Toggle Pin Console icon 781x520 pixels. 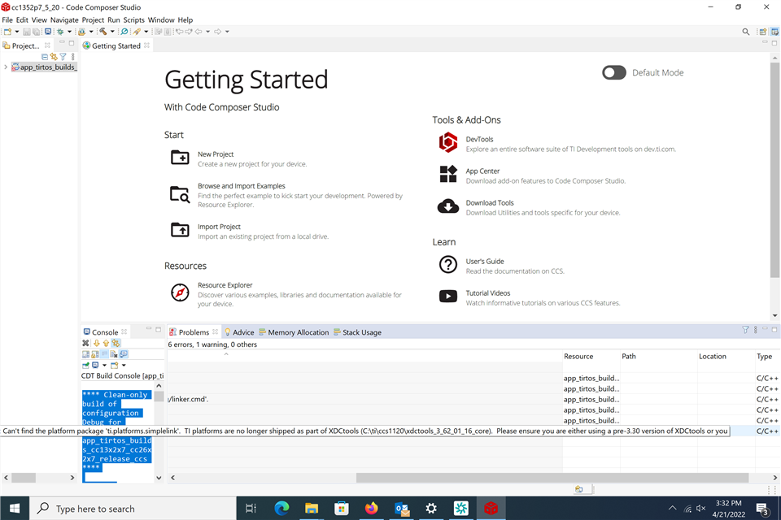[x=85, y=366]
